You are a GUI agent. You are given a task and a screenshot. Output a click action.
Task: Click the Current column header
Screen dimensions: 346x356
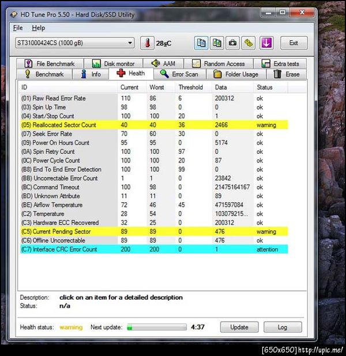tap(132, 88)
